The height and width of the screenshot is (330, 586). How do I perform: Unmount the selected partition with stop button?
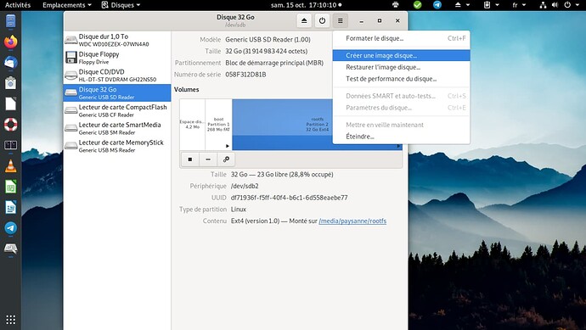click(x=190, y=159)
